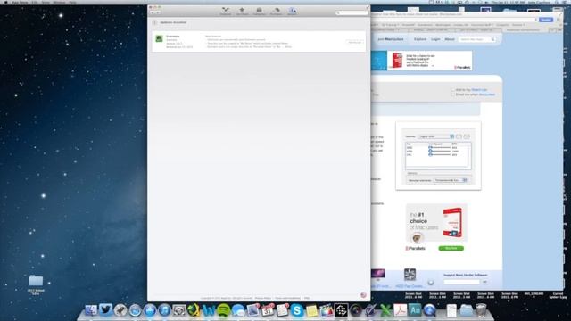
Task: Toggle the 'Email me when' discounted checkbox
Action: 453,95
